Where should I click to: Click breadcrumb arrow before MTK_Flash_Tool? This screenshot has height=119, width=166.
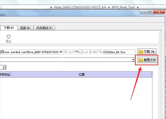click(x=109, y=8)
